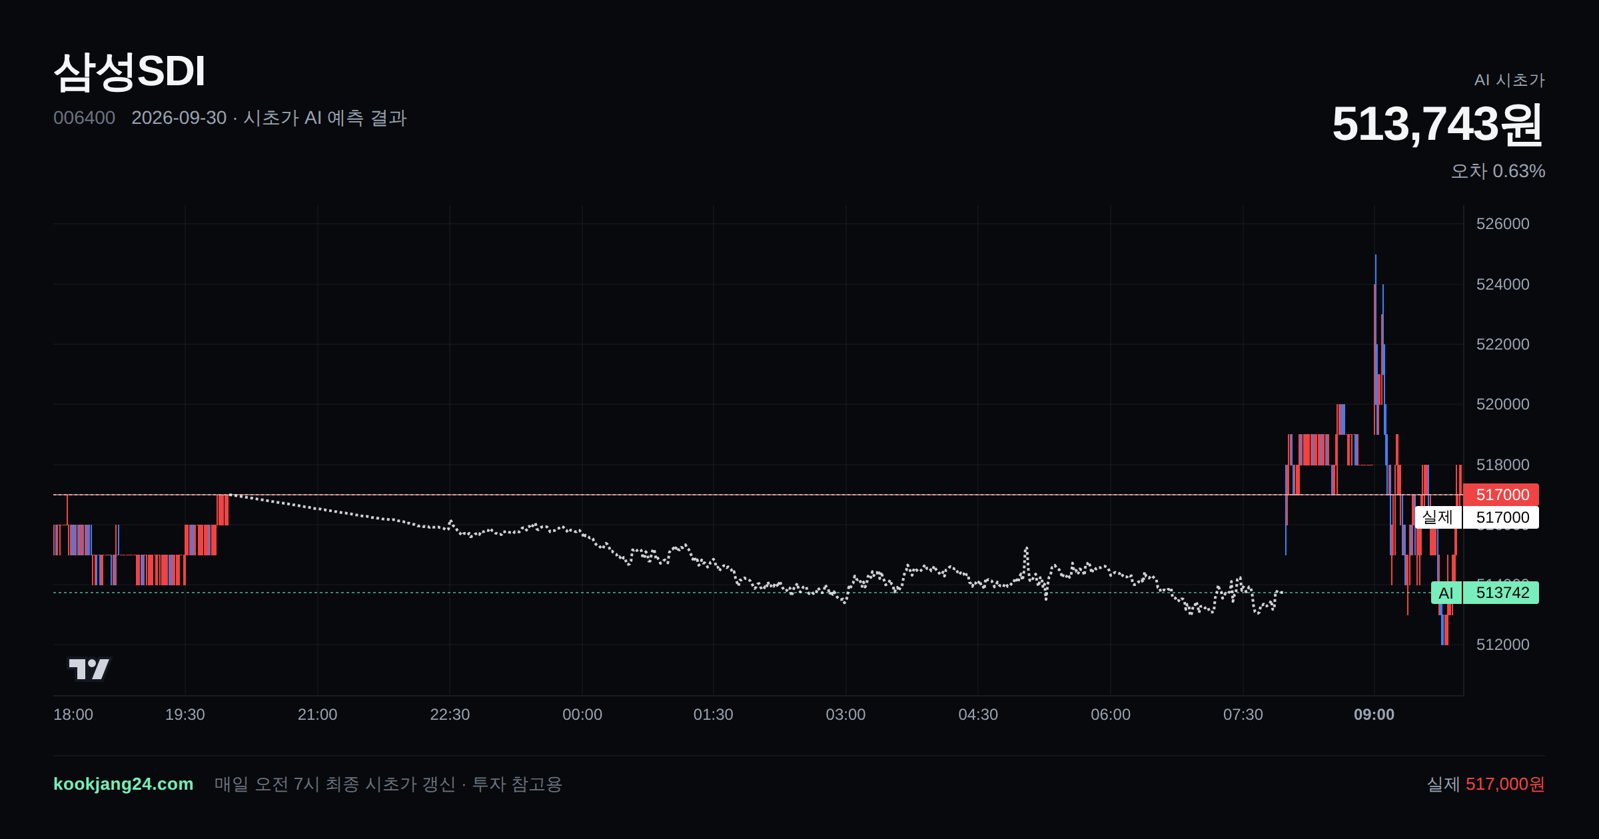Click the 518000 price axis label

click(1502, 465)
